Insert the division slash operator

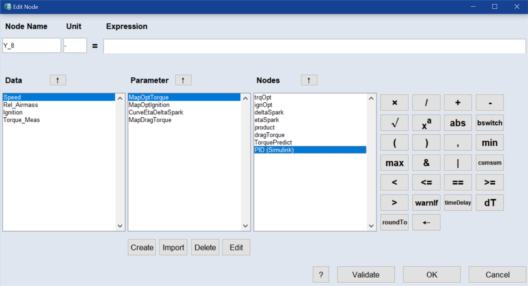click(x=426, y=103)
